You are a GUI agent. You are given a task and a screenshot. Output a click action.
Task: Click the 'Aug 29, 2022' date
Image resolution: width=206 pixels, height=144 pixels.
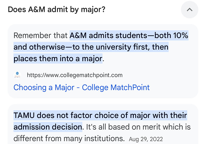coord(146,139)
